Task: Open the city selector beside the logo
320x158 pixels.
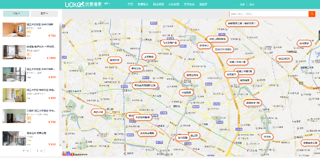Action: (x=107, y=4)
